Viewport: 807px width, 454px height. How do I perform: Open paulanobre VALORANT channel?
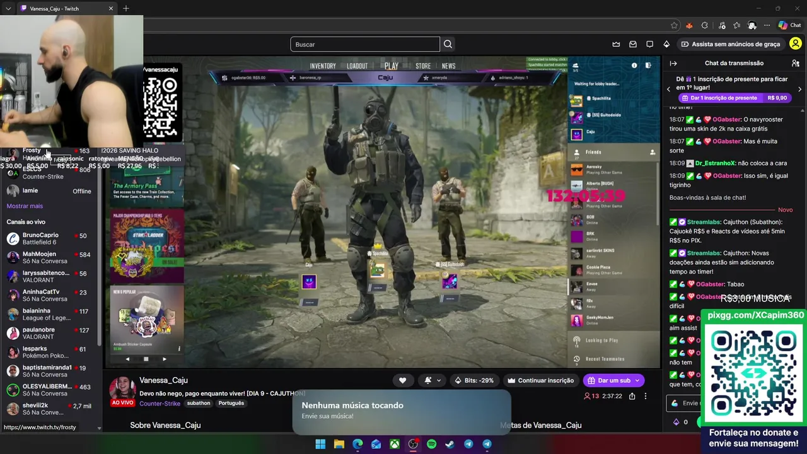click(x=50, y=333)
